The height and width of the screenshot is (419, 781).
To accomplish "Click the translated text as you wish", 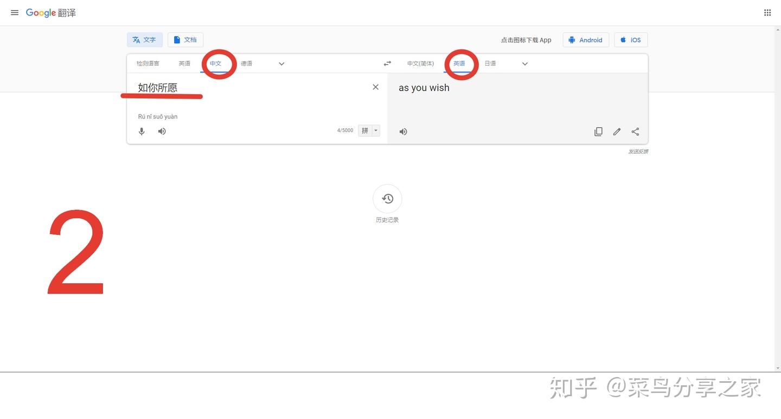I will pyautogui.click(x=424, y=88).
